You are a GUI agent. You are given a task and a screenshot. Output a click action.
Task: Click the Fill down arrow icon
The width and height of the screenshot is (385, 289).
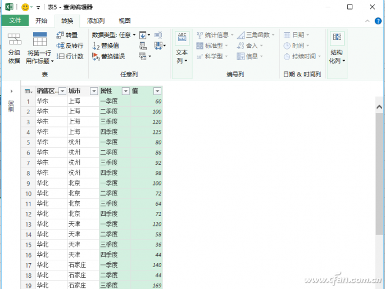[143, 35]
